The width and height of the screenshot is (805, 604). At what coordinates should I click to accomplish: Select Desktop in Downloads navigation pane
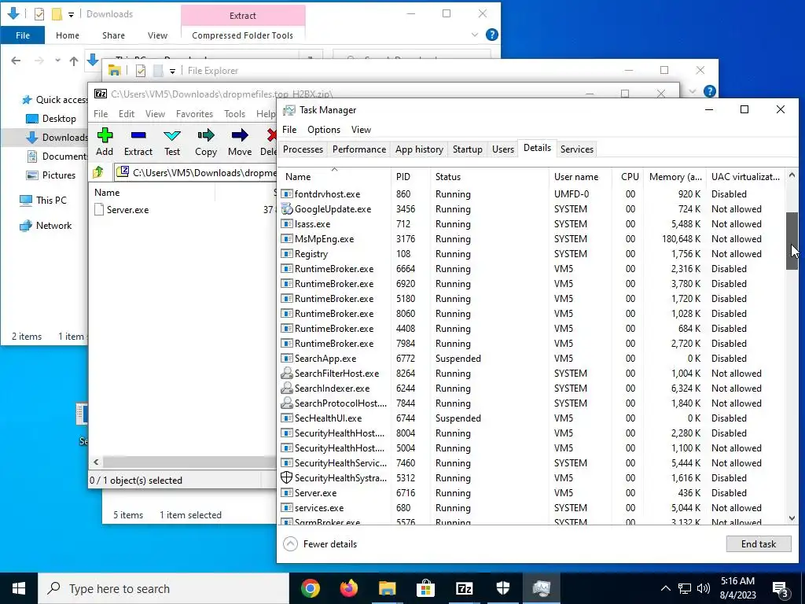[x=58, y=118]
